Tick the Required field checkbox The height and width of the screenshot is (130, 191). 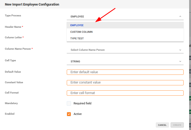(x=69, y=103)
